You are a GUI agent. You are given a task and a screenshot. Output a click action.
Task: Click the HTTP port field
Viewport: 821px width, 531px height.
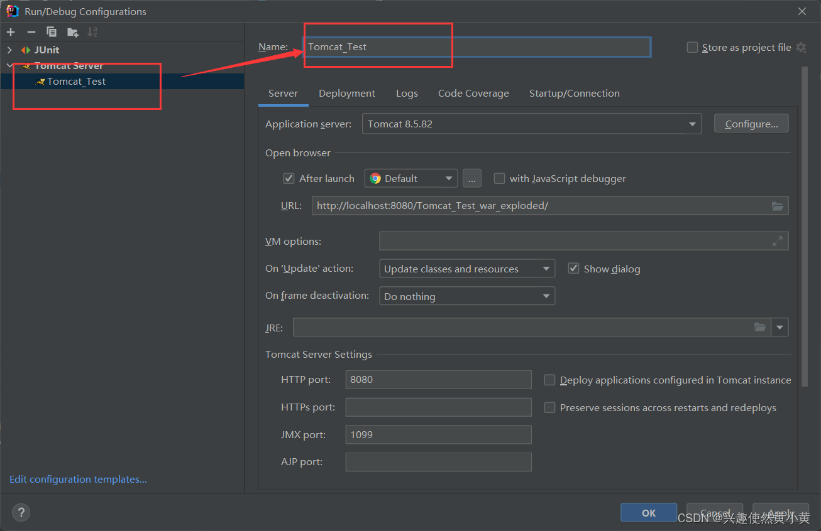pos(439,380)
